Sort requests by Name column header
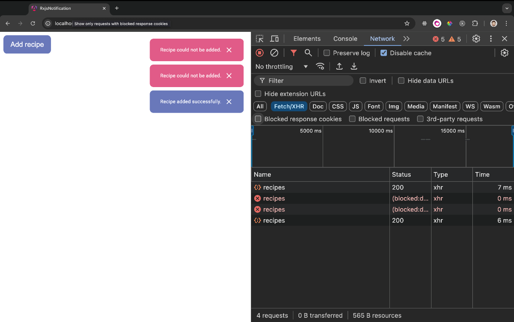This screenshot has height=322, width=514. click(321, 174)
